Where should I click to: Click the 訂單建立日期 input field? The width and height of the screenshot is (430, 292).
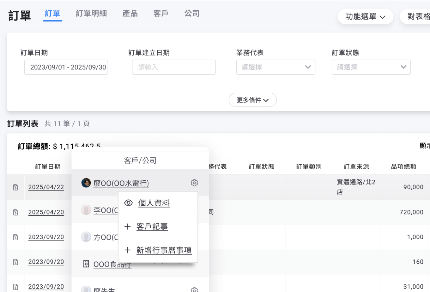174,67
